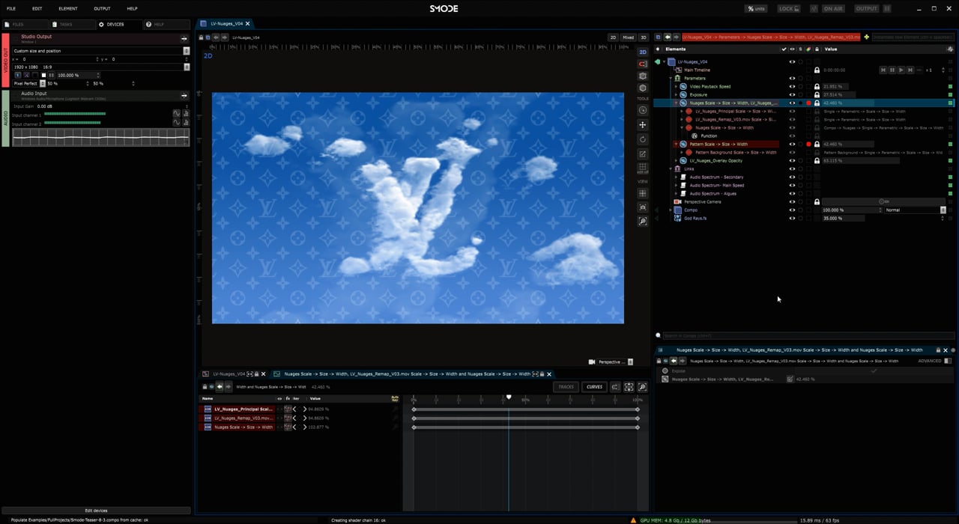
Task: Select the move tool in viewport toolbar
Action: pos(643,125)
